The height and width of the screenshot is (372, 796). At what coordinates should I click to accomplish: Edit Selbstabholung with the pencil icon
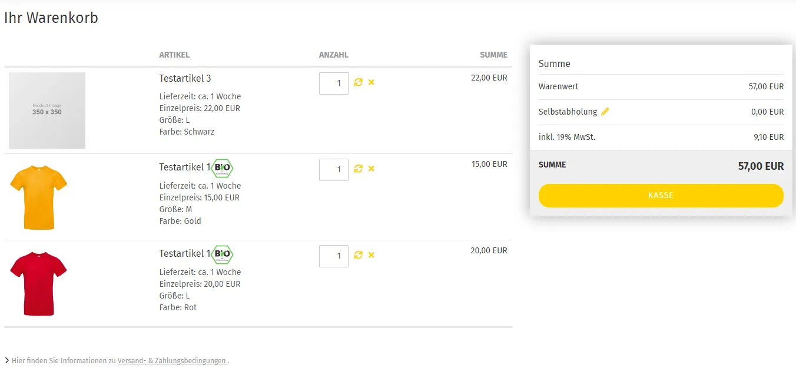point(605,112)
